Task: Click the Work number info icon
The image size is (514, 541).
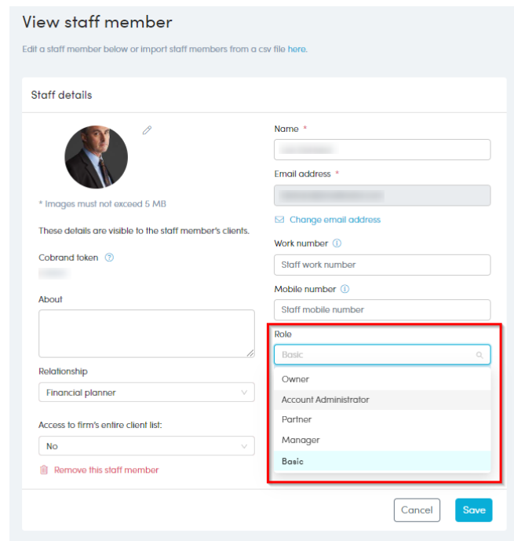Action: click(337, 243)
